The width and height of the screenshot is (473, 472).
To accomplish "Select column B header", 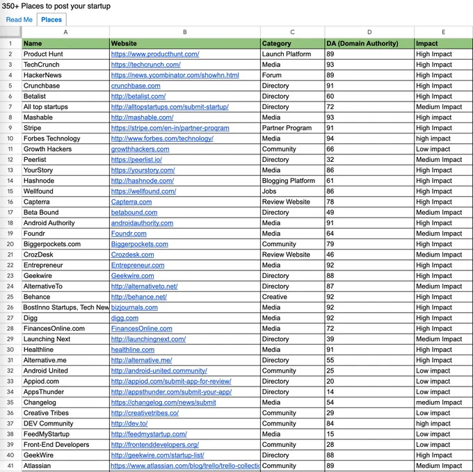I will pos(184,32).
